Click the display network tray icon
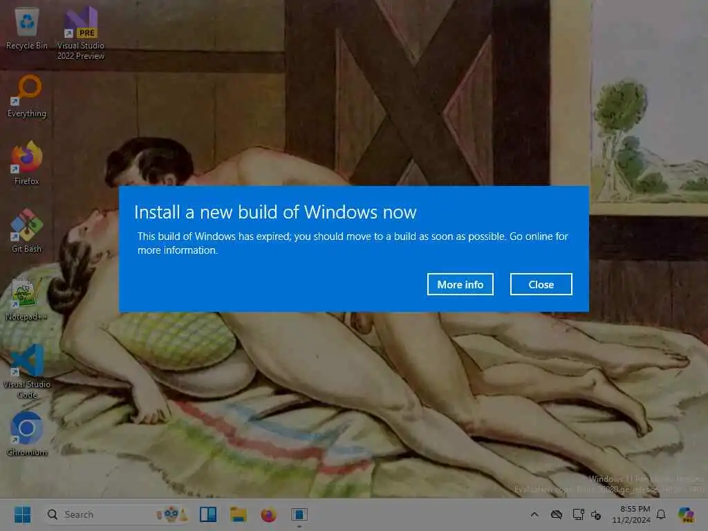The height and width of the screenshot is (531, 708). coord(578,514)
